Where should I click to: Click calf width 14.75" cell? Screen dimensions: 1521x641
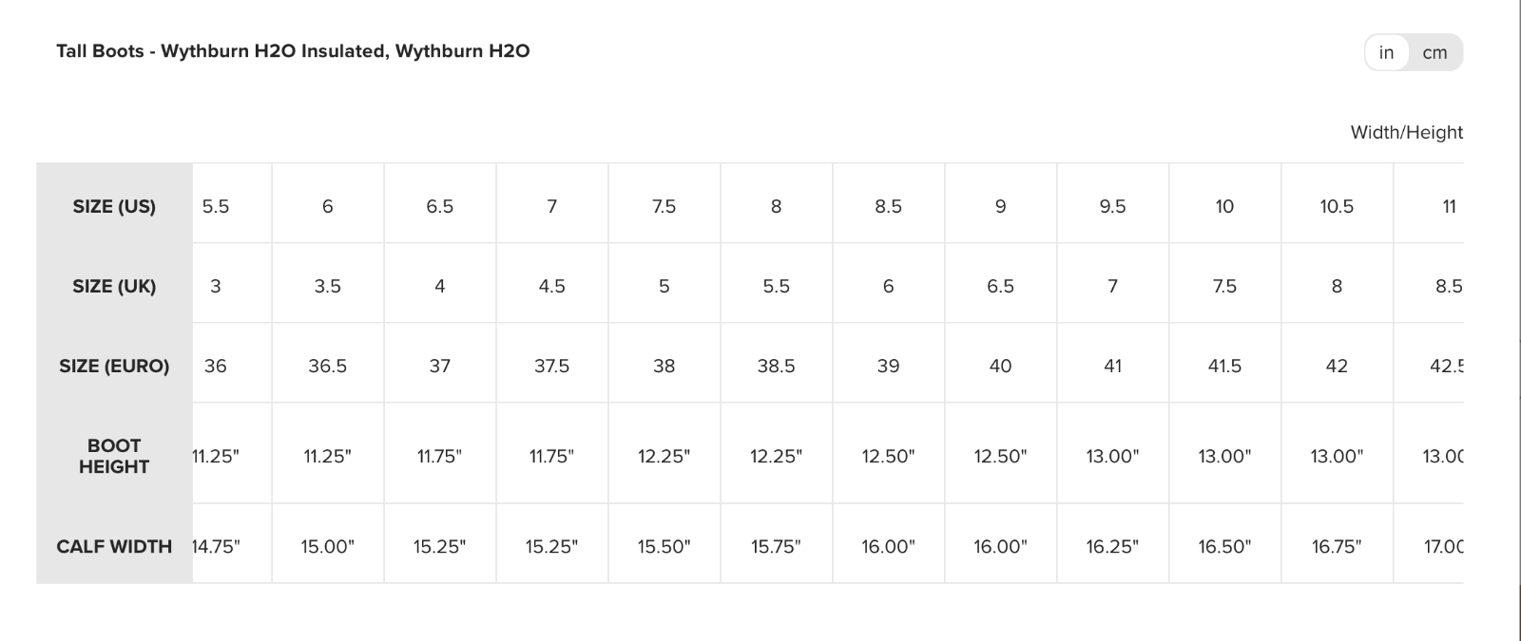(216, 546)
